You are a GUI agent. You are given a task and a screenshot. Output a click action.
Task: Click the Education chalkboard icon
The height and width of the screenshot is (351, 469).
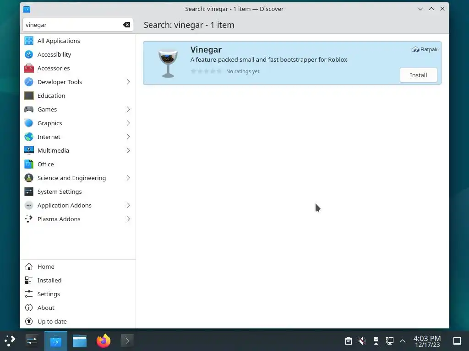coord(29,96)
